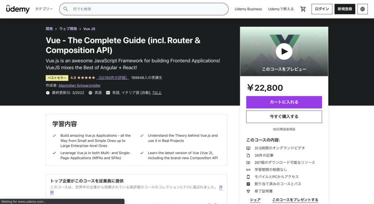Open Udemy Business link

pos(248,9)
